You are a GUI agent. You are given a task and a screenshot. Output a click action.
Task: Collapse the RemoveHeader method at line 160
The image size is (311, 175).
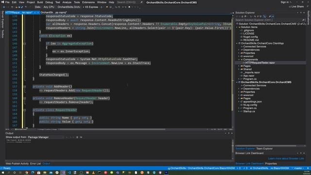25,98
